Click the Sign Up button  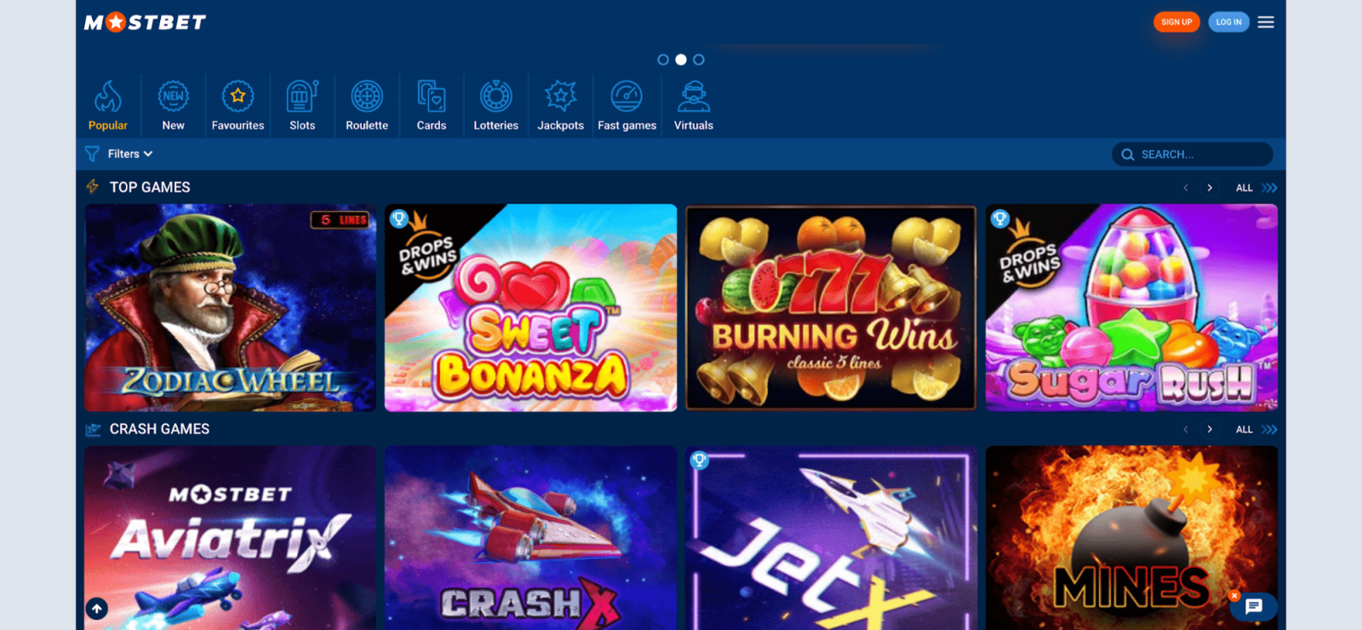(x=1176, y=22)
